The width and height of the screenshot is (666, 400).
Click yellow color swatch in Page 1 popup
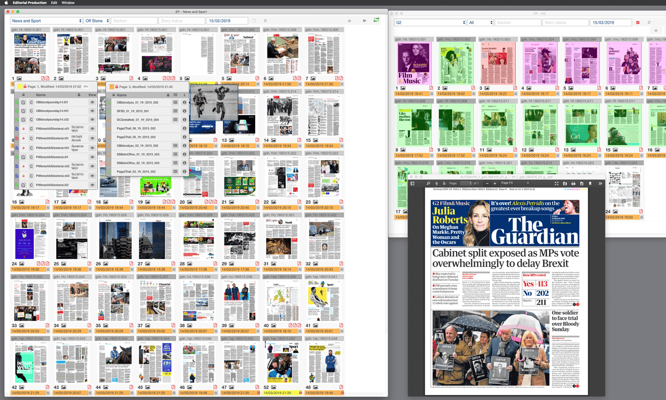[x=20, y=87]
